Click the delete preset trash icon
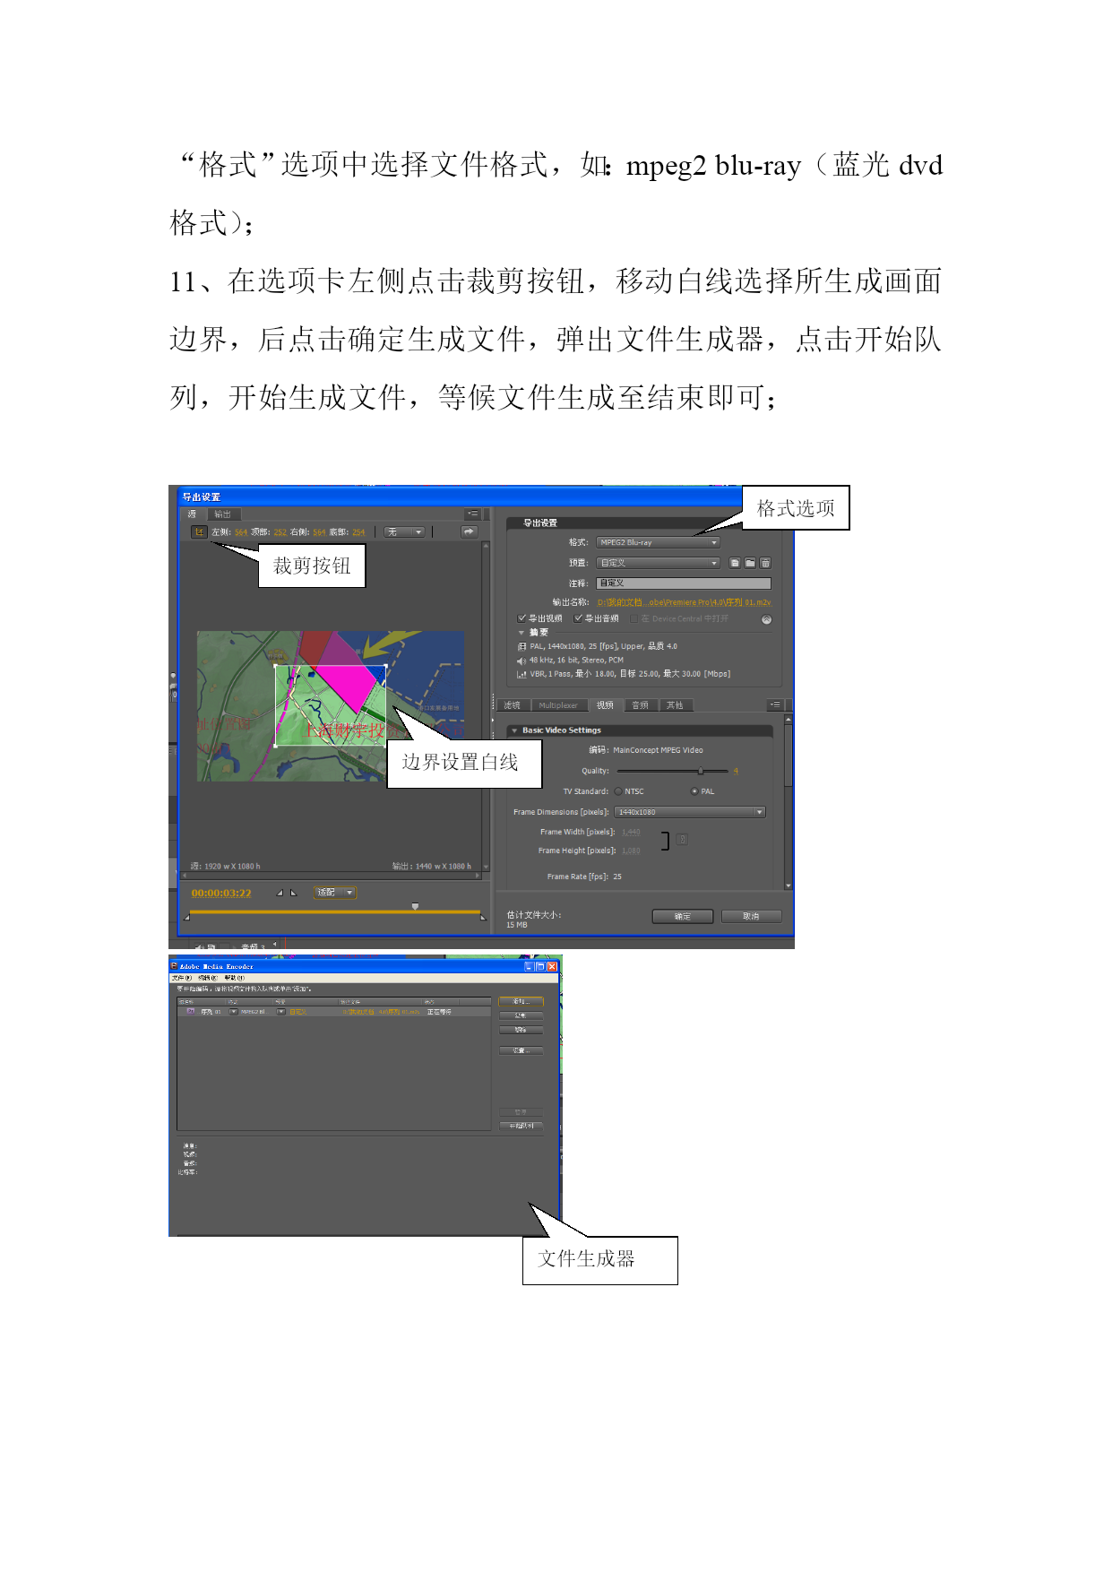1112x1572 pixels. (x=765, y=564)
